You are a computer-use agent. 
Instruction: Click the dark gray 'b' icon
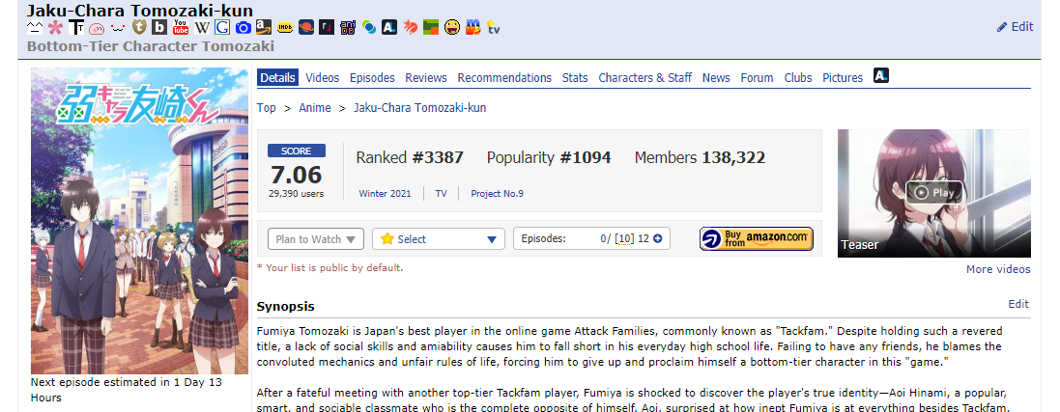pyautogui.click(x=159, y=28)
